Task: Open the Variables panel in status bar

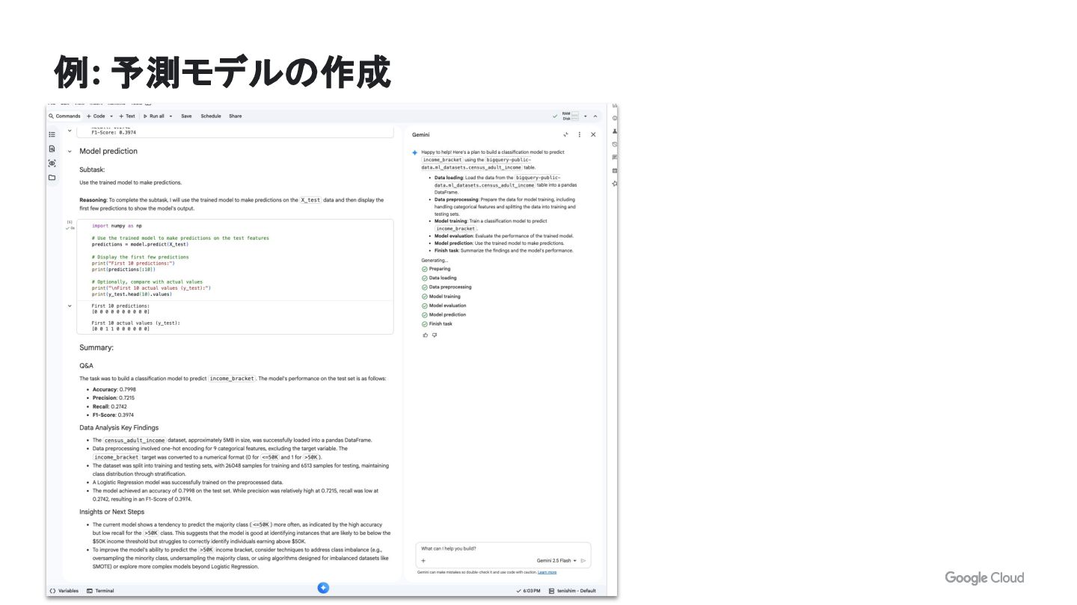Action: 64,591
